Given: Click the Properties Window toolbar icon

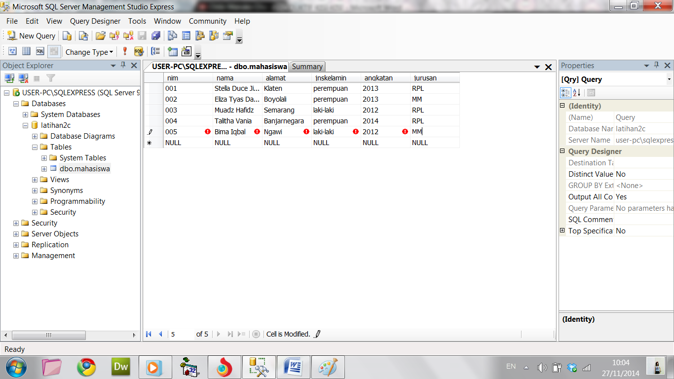Looking at the screenshot, I should pos(227,36).
